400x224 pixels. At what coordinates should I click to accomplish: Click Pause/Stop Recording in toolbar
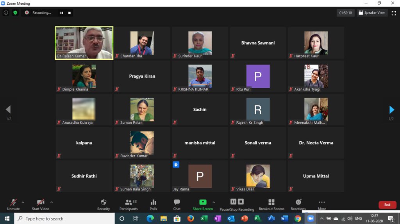tap(237, 205)
